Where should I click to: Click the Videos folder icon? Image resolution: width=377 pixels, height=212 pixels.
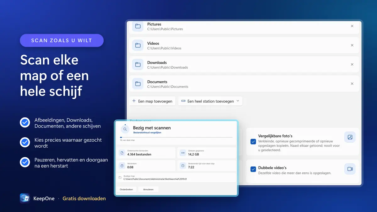(138, 46)
